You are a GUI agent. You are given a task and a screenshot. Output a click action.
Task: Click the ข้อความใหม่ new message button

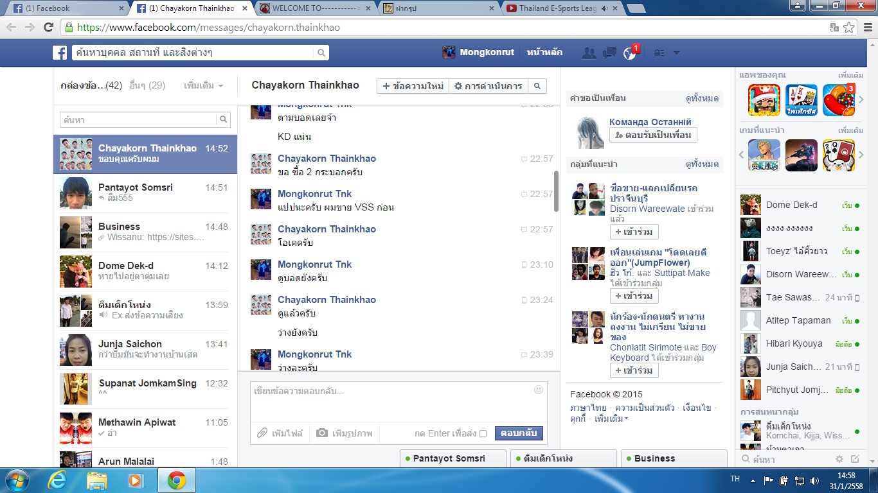pyautogui.click(x=413, y=86)
